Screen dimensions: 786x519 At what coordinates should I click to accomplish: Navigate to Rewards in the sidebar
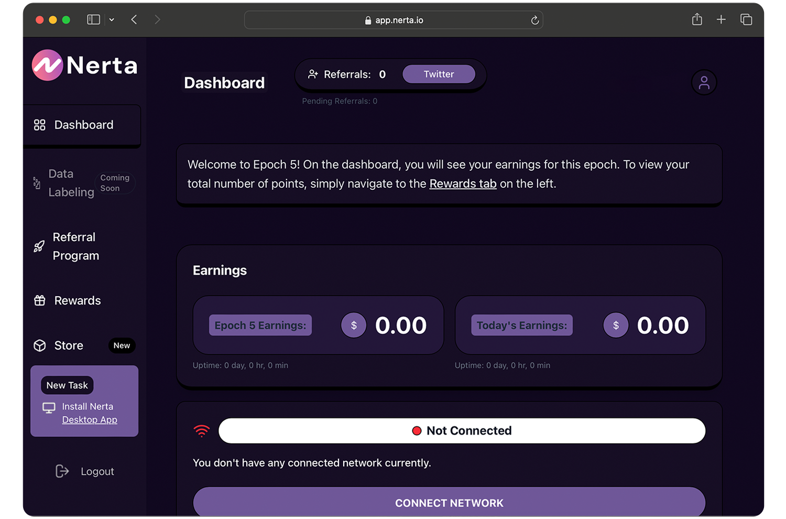(77, 300)
